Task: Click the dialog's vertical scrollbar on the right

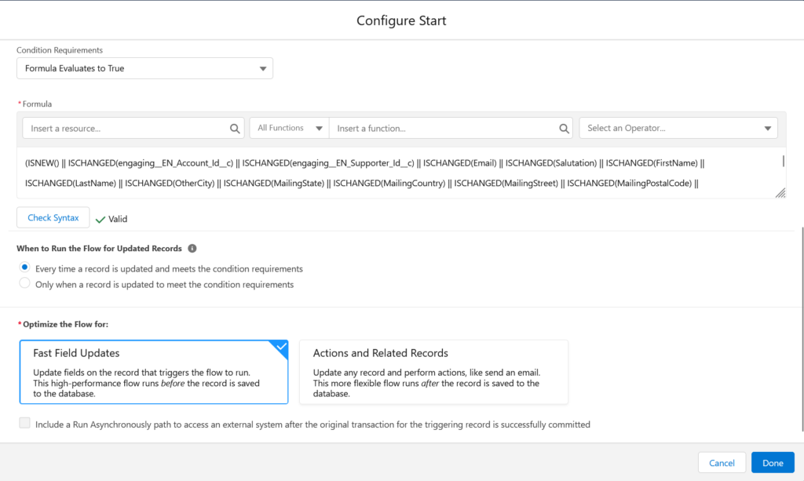Action: tap(801, 330)
